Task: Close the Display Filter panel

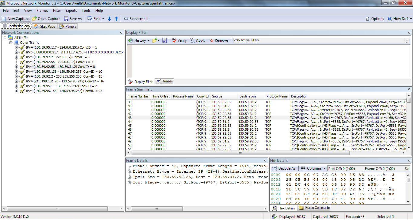Action: (x=409, y=33)
